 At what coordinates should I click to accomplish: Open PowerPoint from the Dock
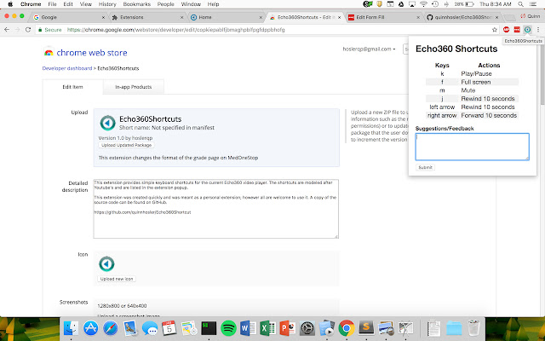click(x=287, y=328)
